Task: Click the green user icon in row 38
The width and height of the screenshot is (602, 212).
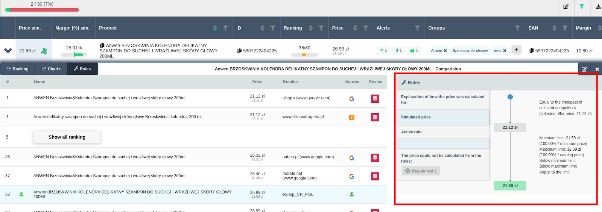Action: (21, 194)
